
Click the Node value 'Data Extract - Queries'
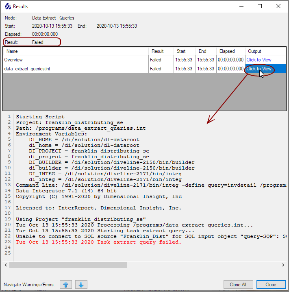[53, 18]
